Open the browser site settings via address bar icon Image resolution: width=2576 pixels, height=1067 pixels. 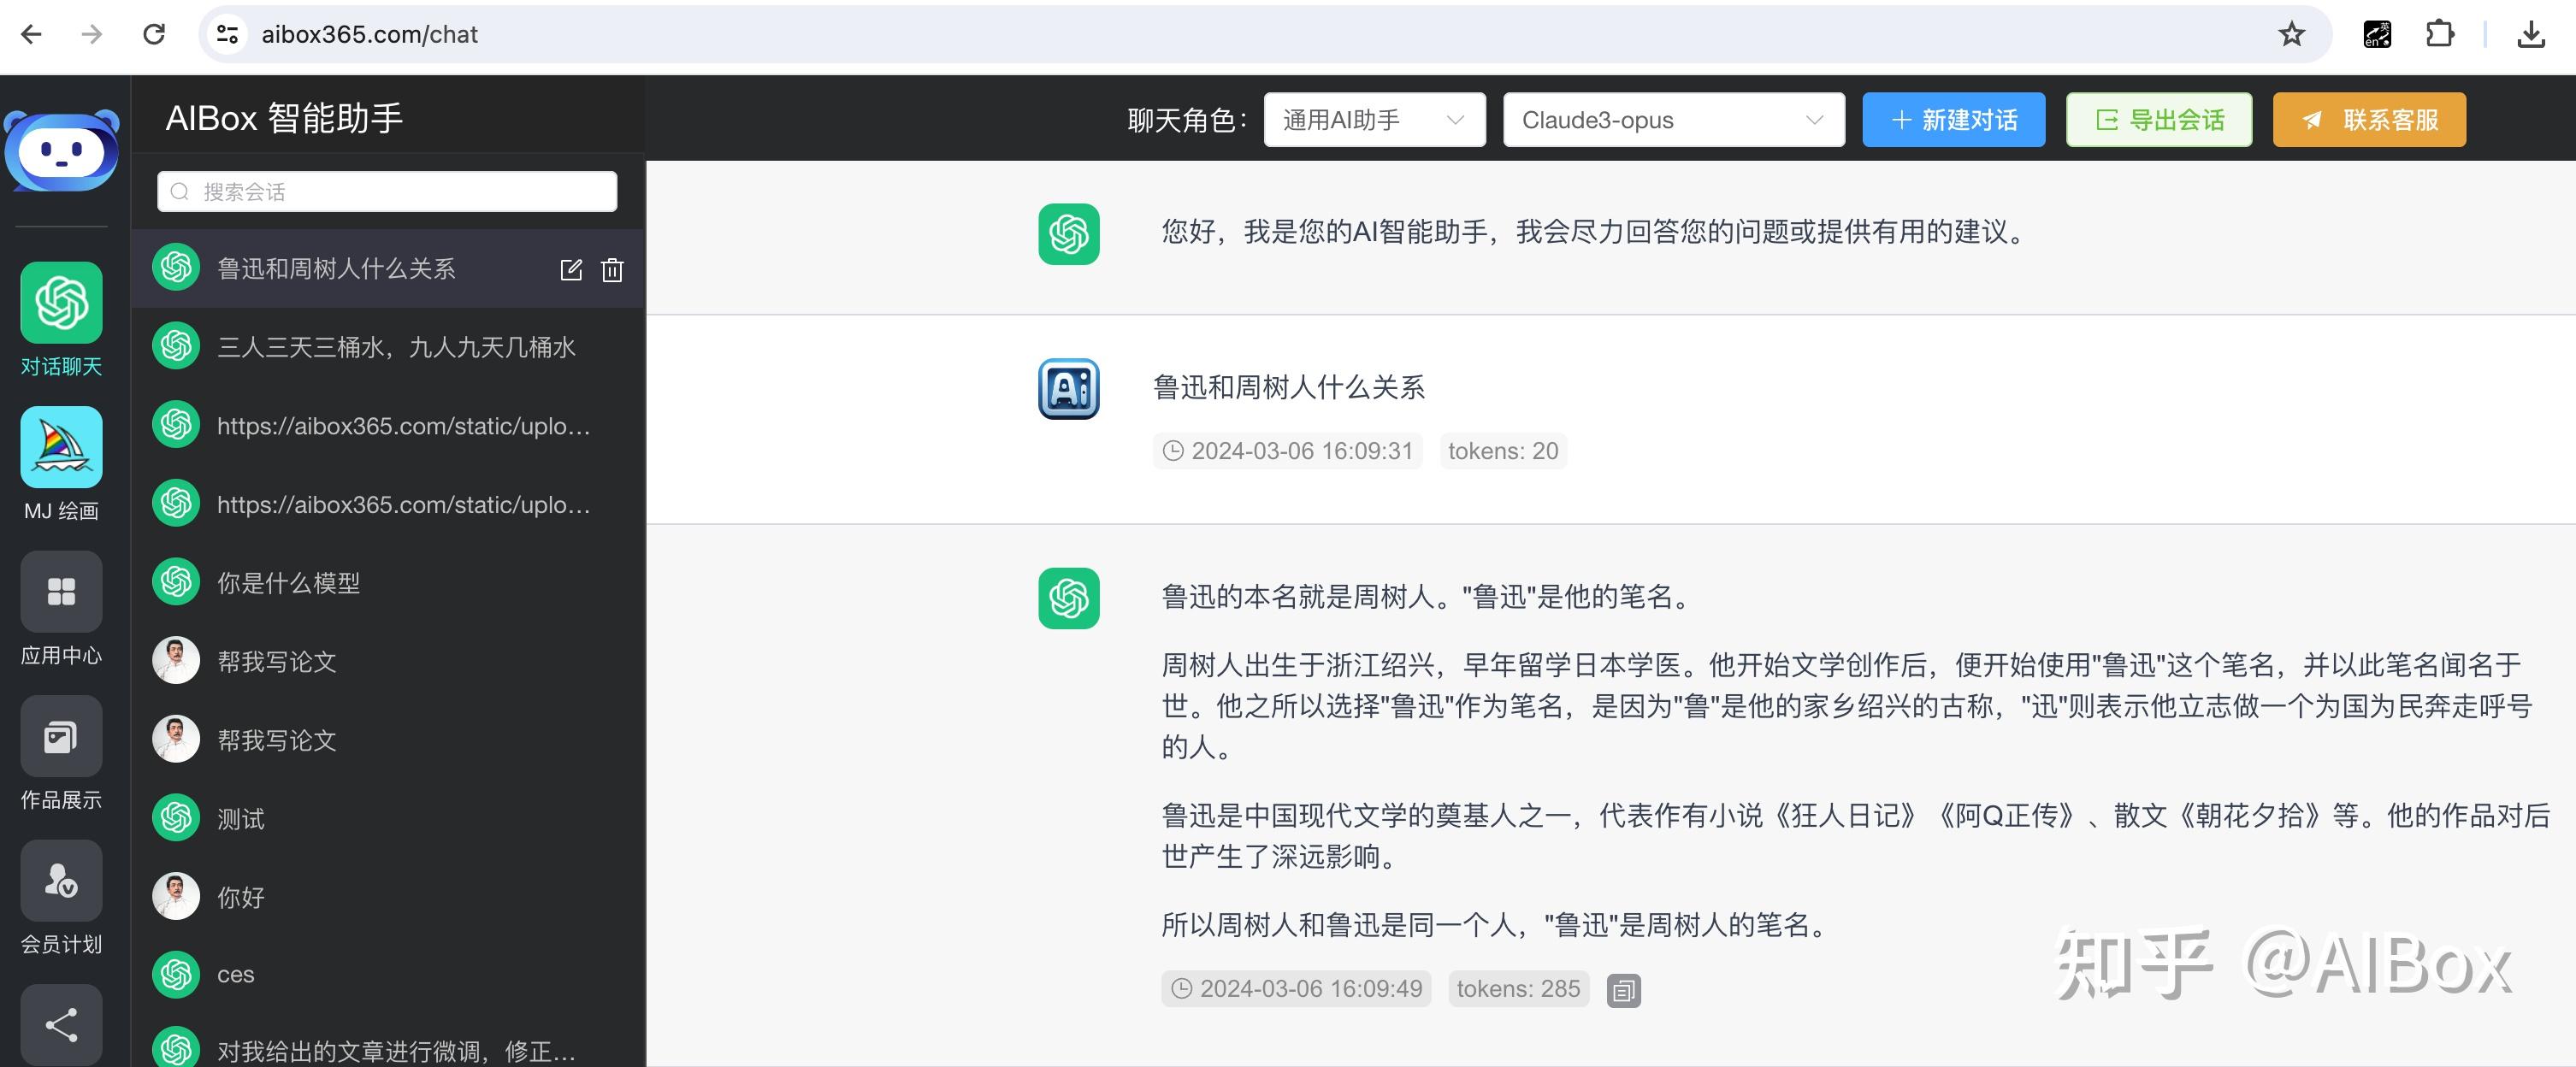pyautogui.click(x=226, y=33)
